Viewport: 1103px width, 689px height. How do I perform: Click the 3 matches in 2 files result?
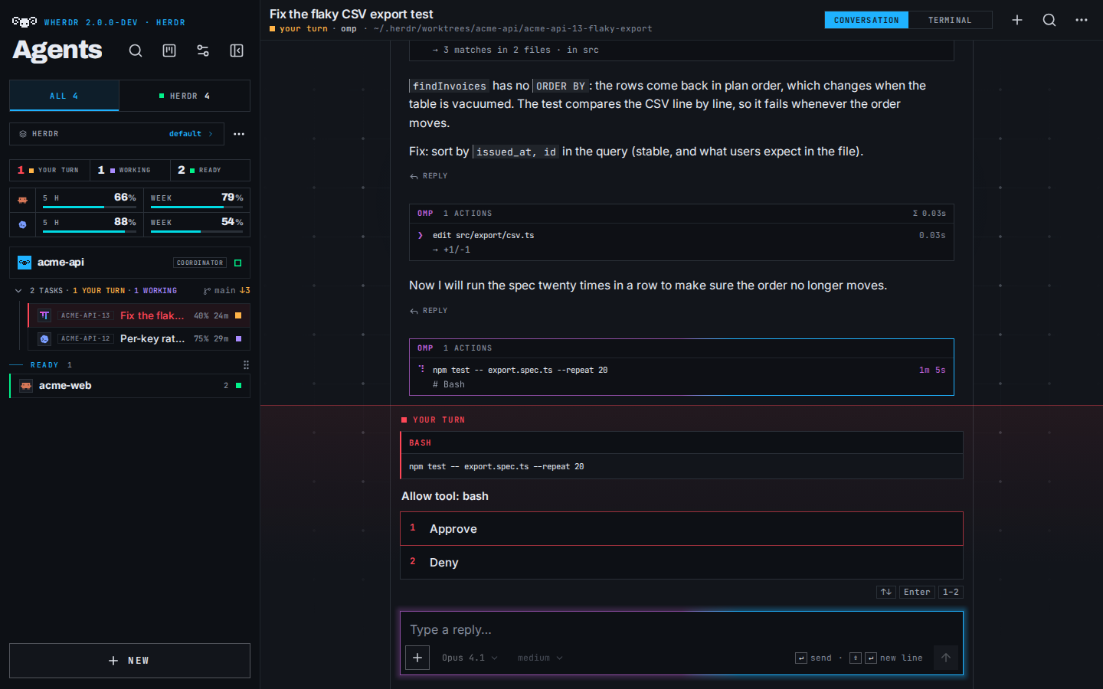click(x=515, y=50)
